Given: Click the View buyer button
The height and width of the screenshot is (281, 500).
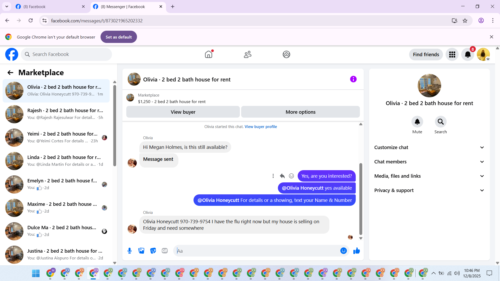Looking at the screenshot, I should pos(183,112).
